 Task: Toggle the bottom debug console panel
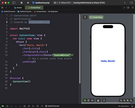[132, 106]
